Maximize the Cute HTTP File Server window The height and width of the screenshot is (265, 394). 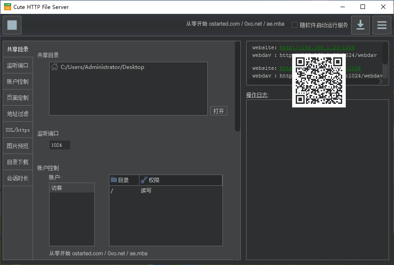click(x=363, y=7)
